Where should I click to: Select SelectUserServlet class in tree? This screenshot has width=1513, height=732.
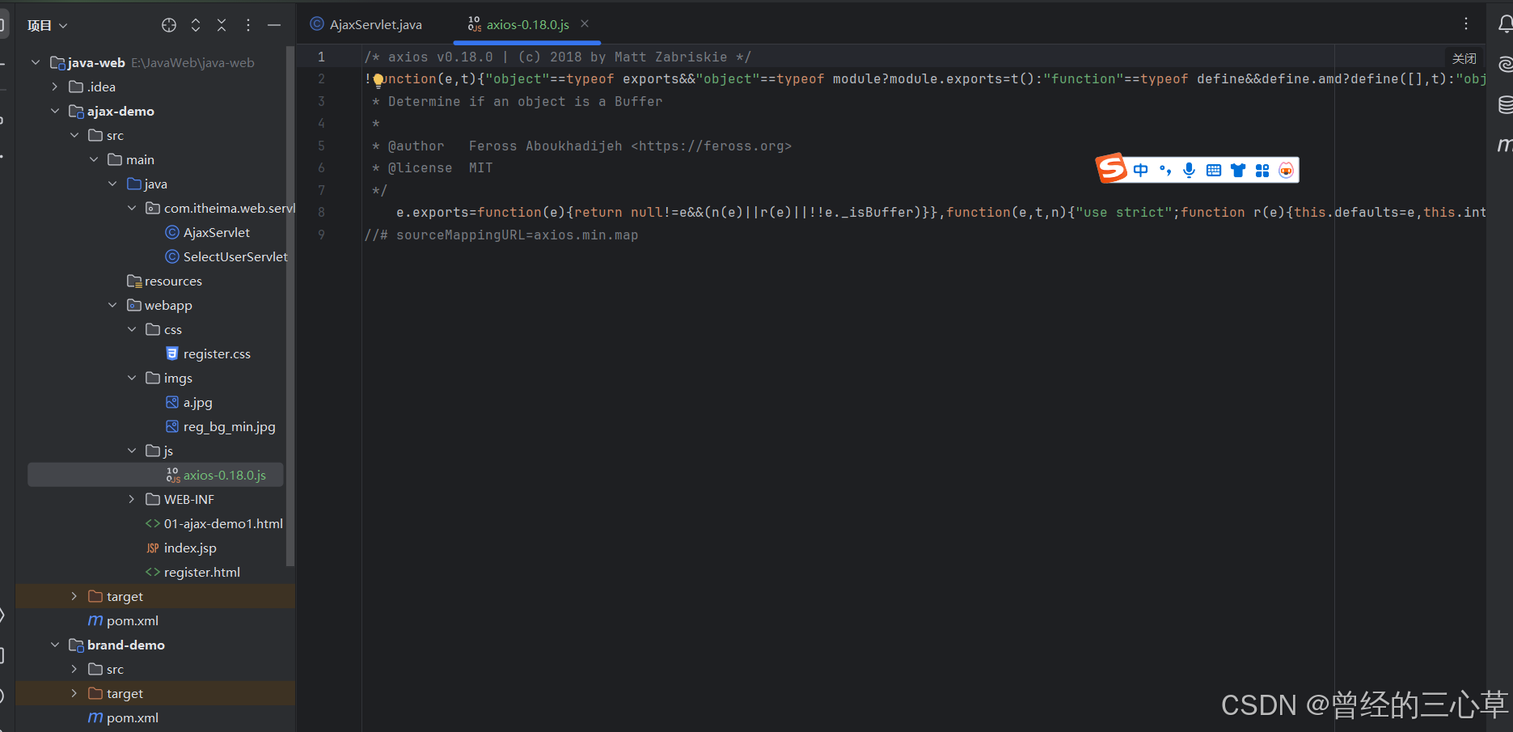click(x=226, y=256)
